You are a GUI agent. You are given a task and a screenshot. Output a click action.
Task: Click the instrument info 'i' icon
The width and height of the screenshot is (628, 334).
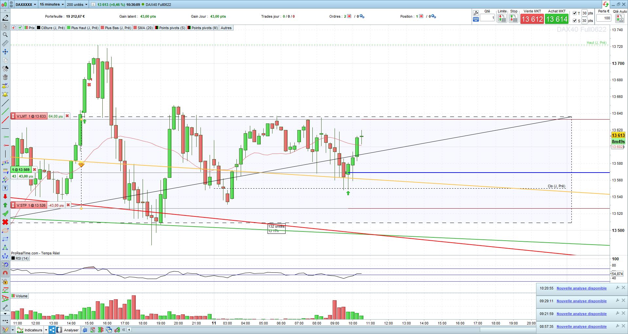point(93,5)
